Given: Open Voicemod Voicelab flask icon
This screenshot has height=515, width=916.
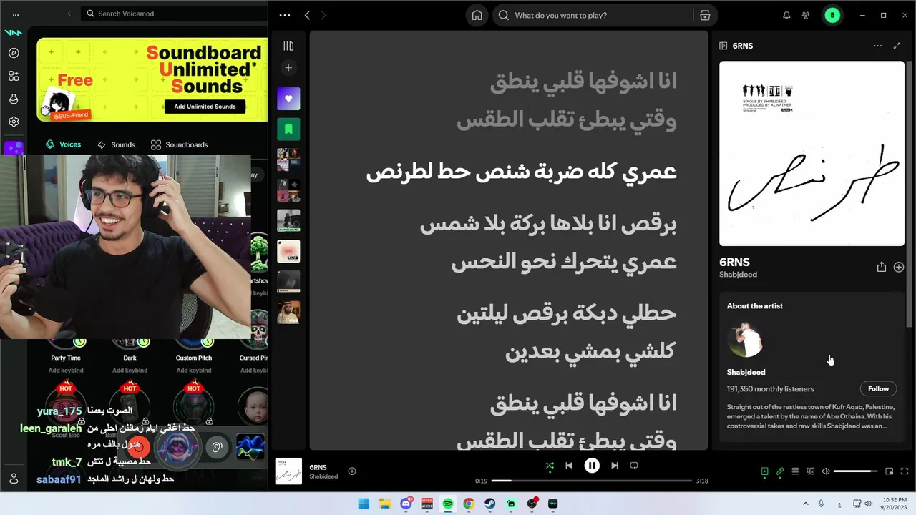Looking at the screenshot, I should 14,99.
